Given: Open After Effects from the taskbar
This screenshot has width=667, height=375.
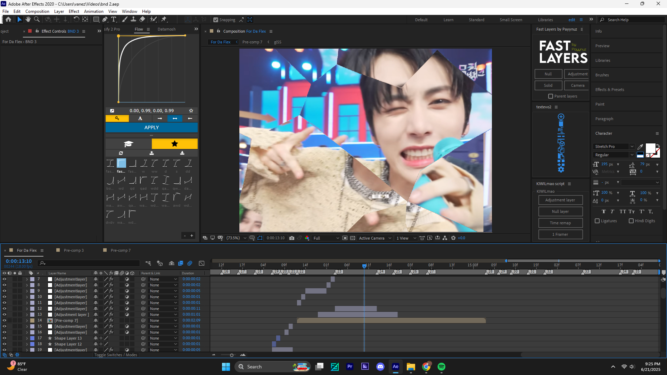Looking at the screenshot, I should point(396,367).
